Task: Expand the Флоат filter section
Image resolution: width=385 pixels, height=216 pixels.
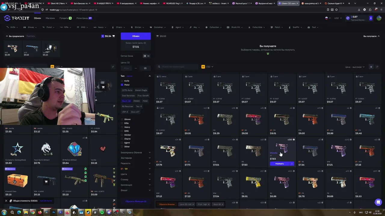Action: (136, 190)
